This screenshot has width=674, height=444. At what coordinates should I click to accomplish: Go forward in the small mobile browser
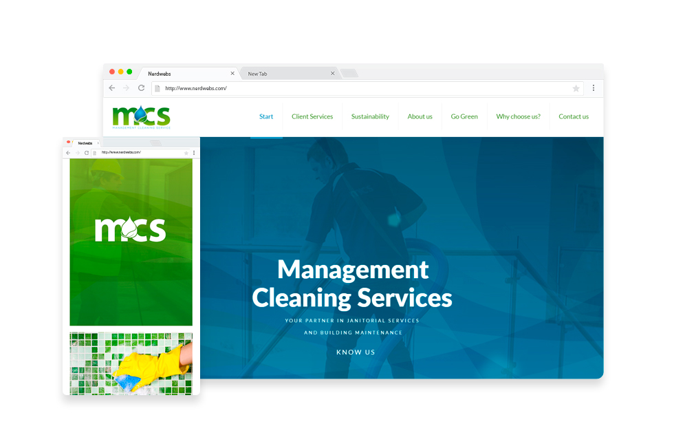[77, 153]
